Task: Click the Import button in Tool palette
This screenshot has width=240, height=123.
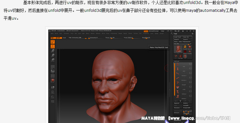Action: [x=178, y=39]
